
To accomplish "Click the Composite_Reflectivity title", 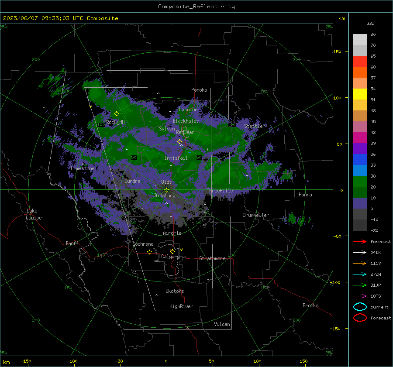I will (196, 7).
